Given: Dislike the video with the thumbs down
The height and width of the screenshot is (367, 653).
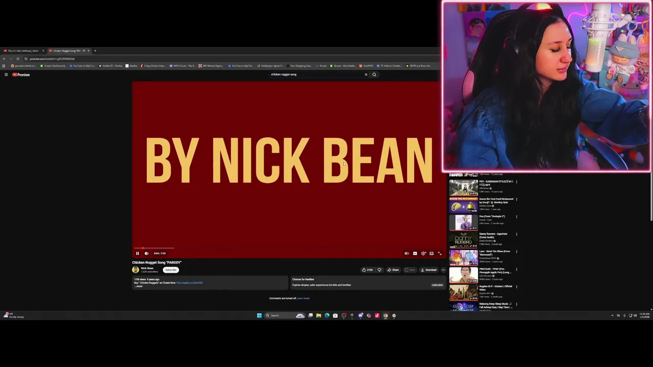Looking at the screenshot, I should (x=379, y=270).
